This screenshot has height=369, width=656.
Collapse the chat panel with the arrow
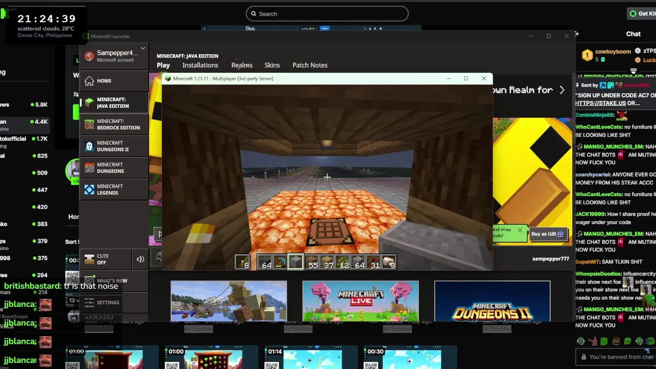577,34
